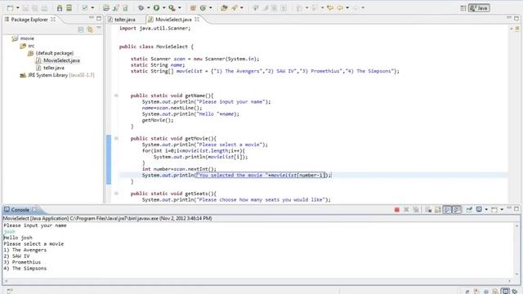
Task: Click the Open Type icon
Action: pyautogui.click(x=224, y=7)
